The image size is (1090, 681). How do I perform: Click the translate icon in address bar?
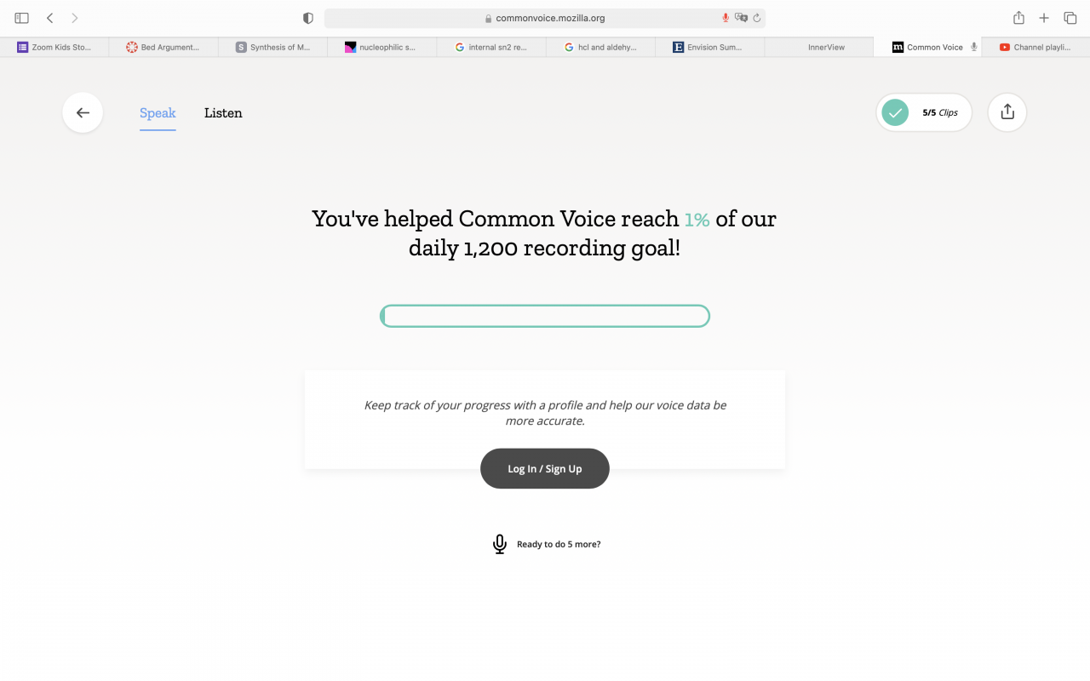tap(741, 18)
